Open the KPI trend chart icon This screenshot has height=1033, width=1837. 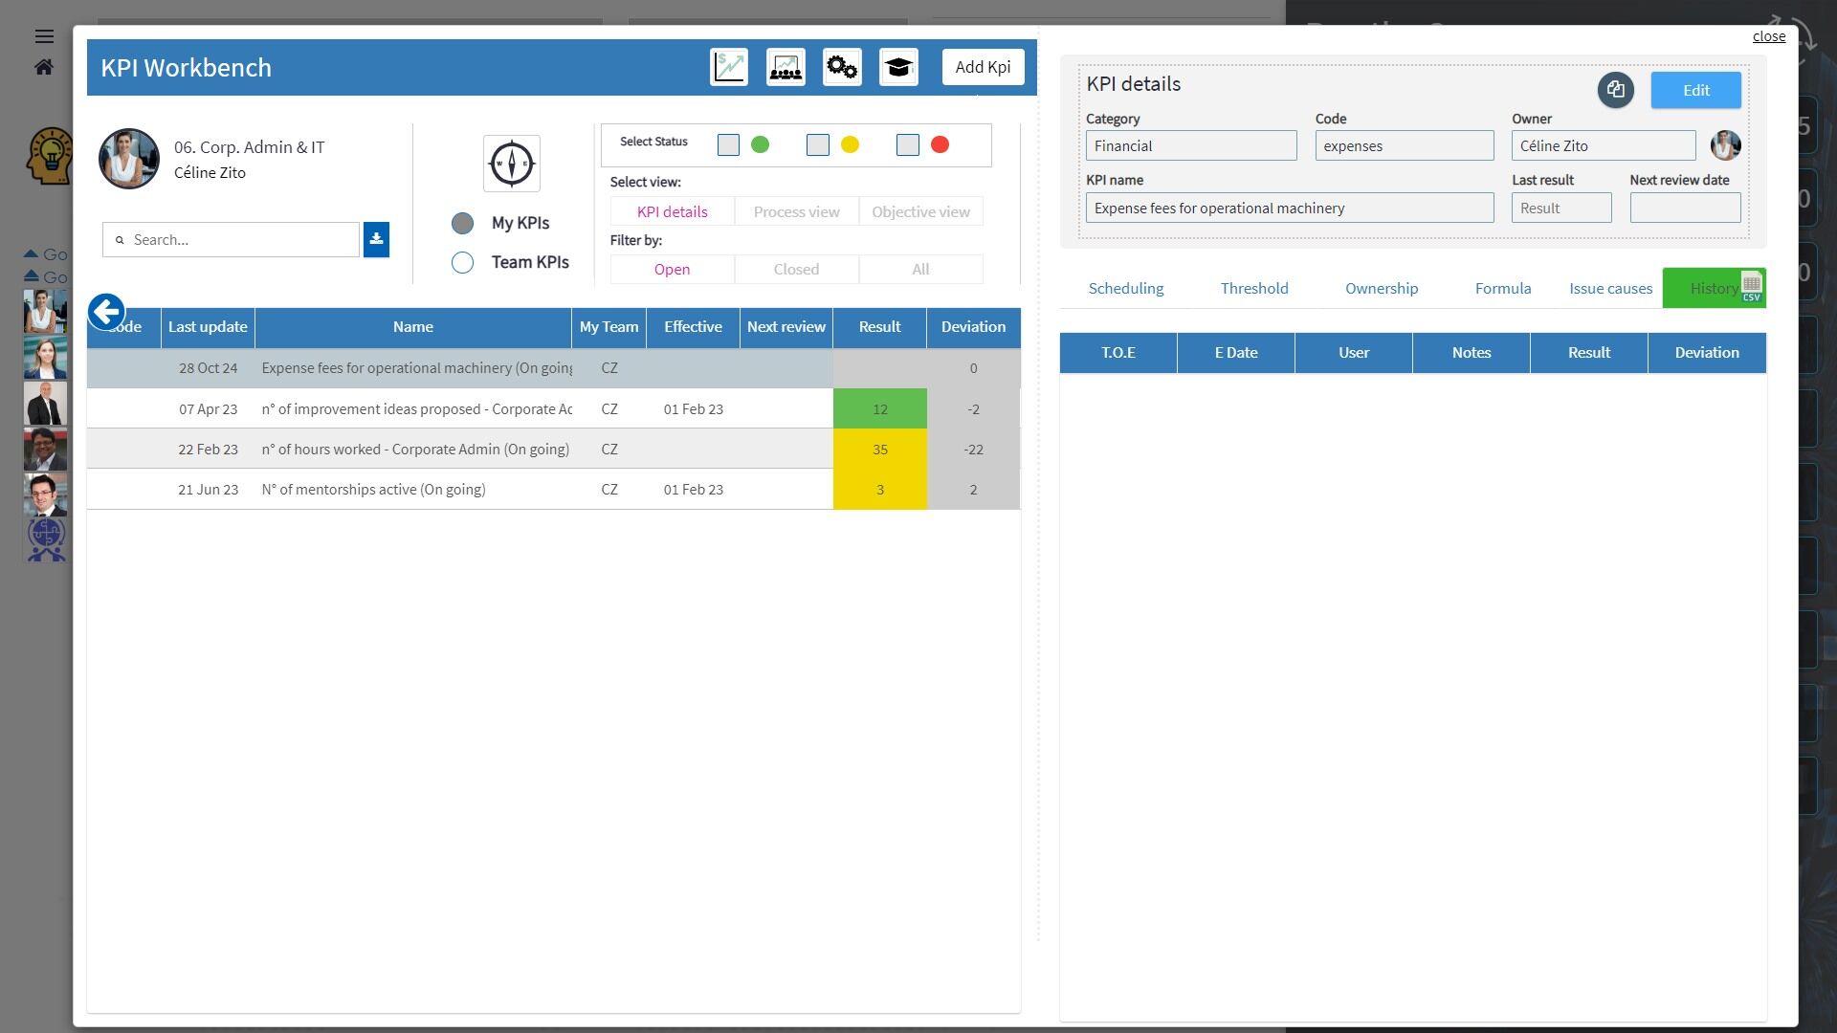pos(728,67)
